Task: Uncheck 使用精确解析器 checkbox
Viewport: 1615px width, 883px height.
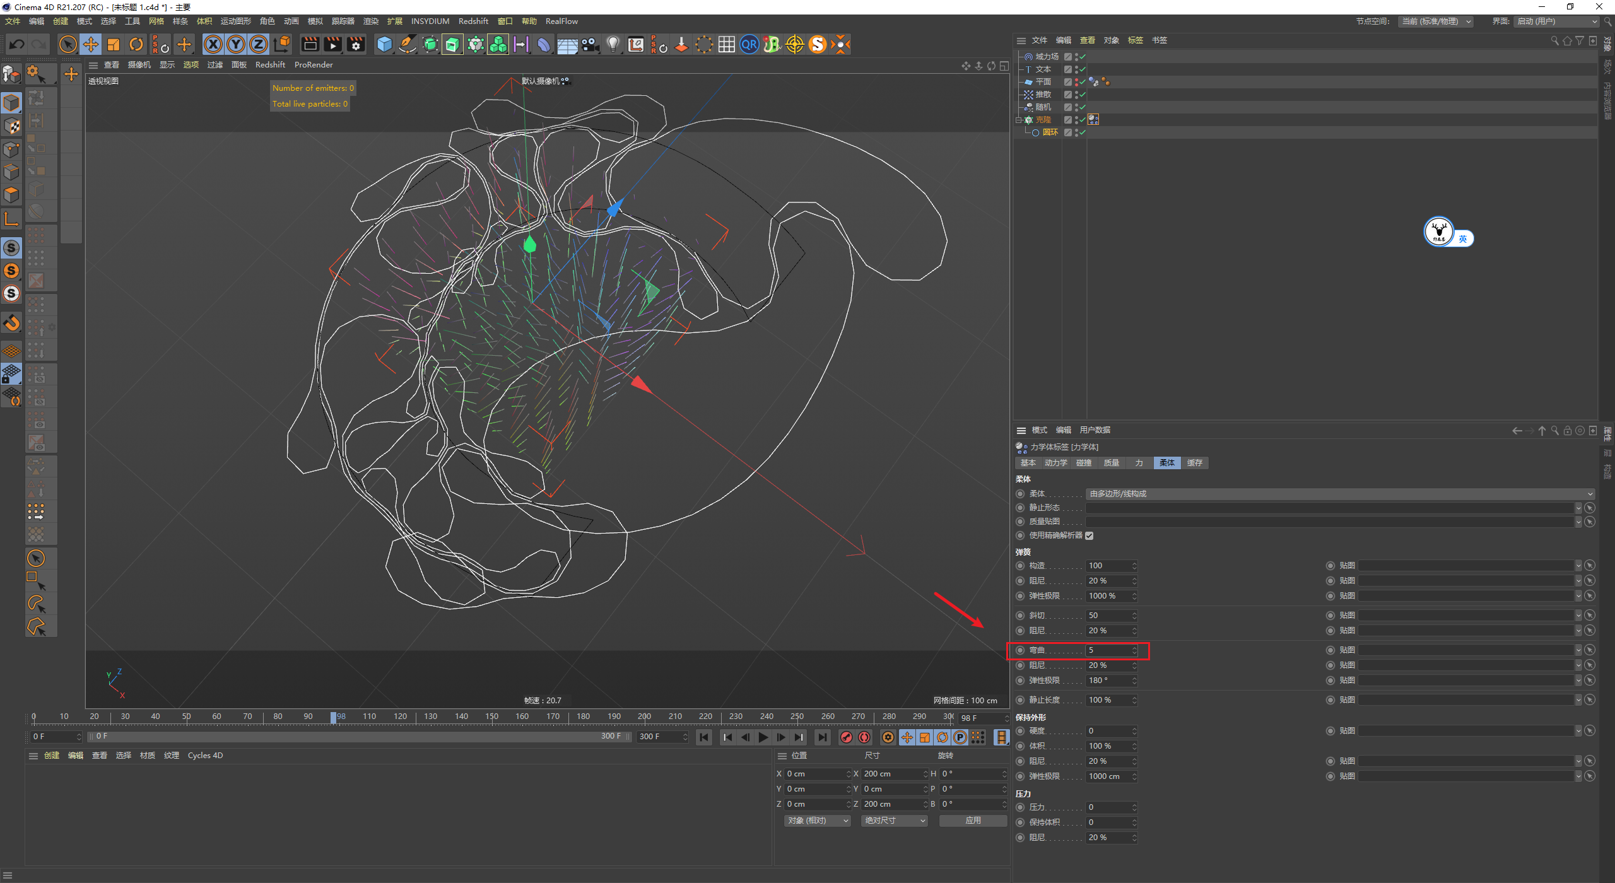Action: tap(1089, 535)
